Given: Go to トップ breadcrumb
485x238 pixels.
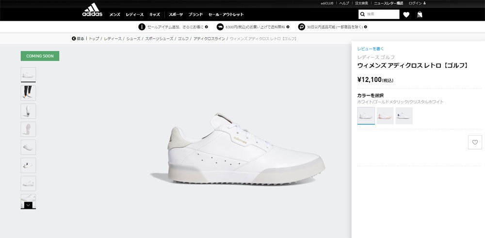Looking at the screenshot, I should click(94, 39).
